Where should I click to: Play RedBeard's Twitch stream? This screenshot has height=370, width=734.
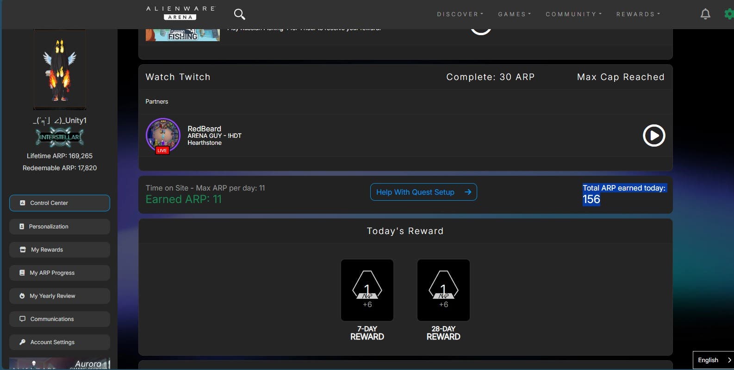tap(653, 136)
